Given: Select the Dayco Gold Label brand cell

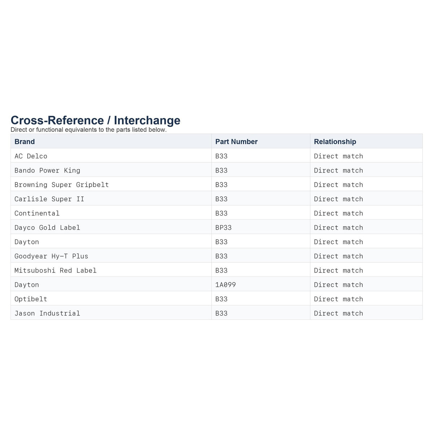Looking at the screenshot, I should coord(111,227).
